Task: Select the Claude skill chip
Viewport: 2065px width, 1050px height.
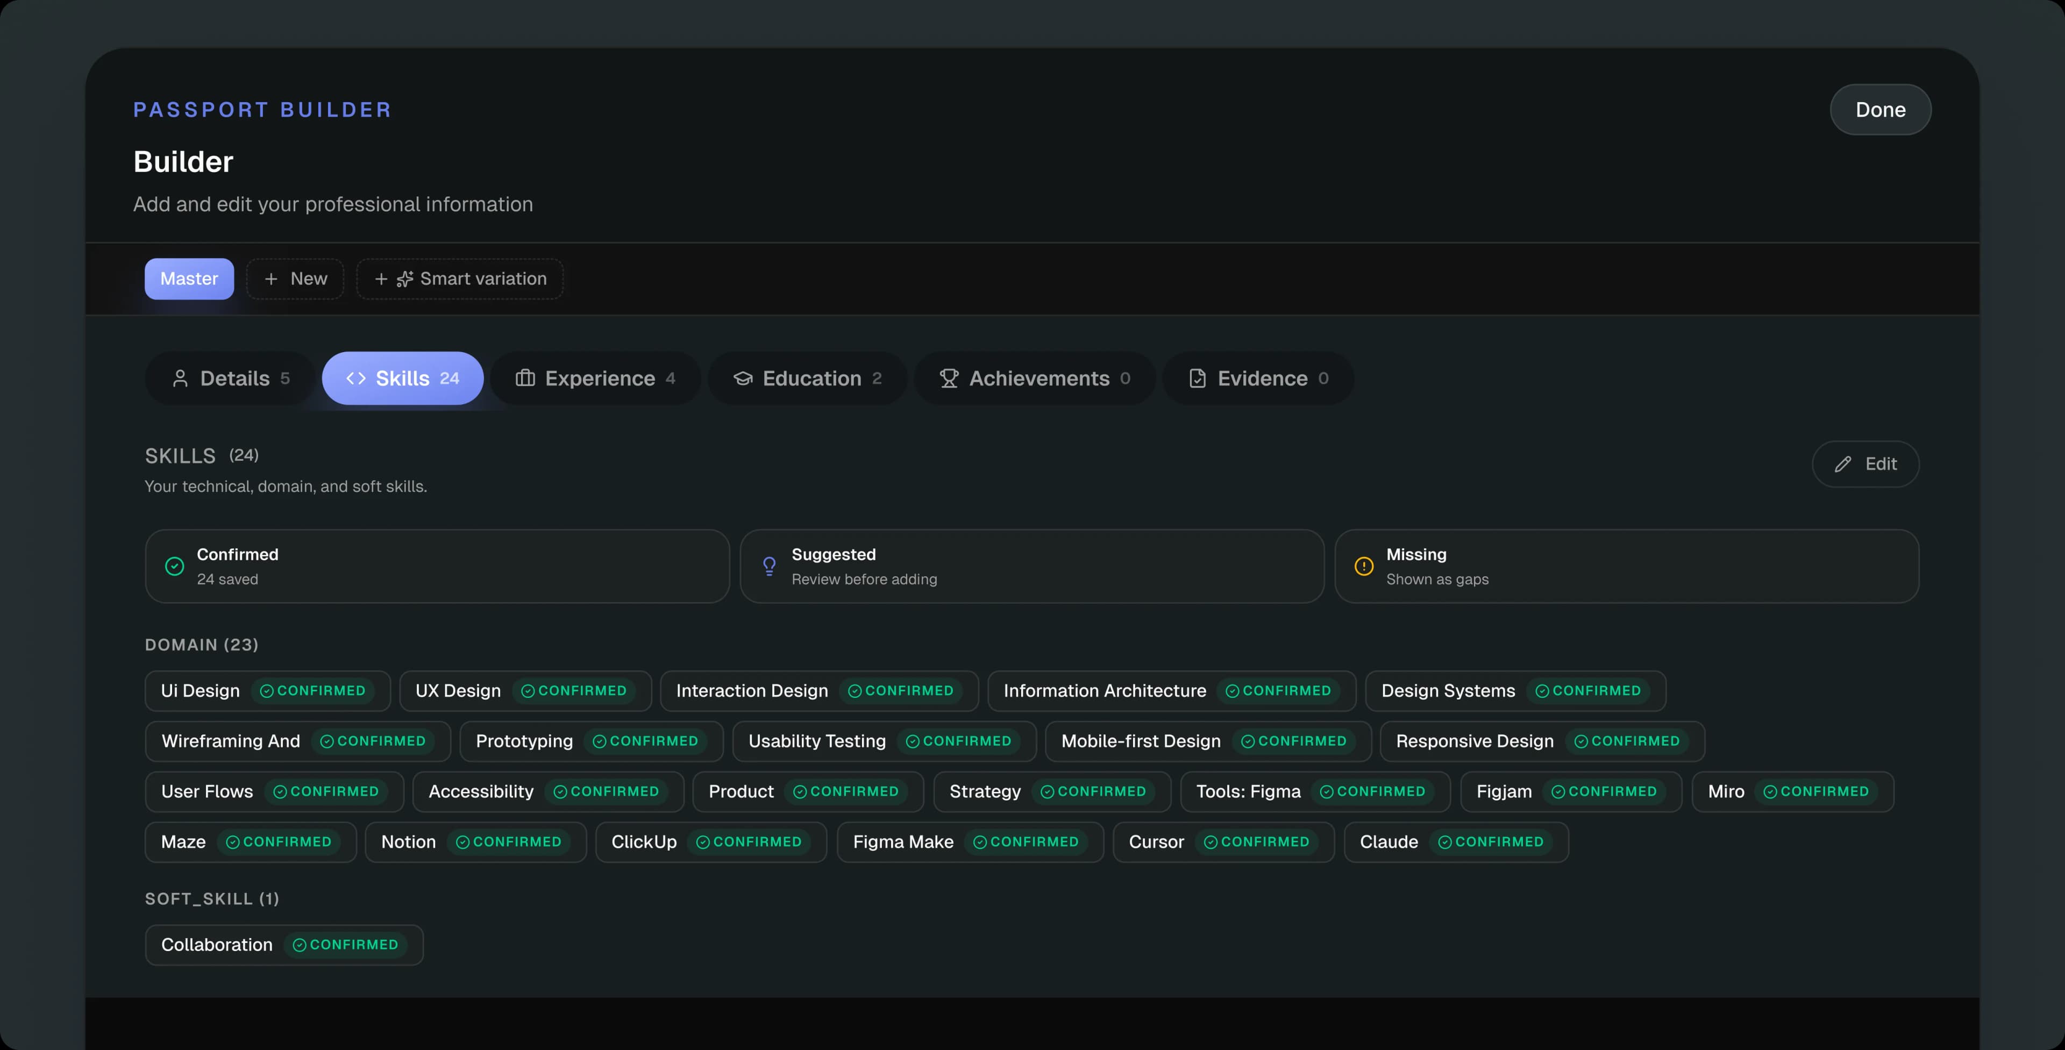Action: click(x=1457, y=842)
